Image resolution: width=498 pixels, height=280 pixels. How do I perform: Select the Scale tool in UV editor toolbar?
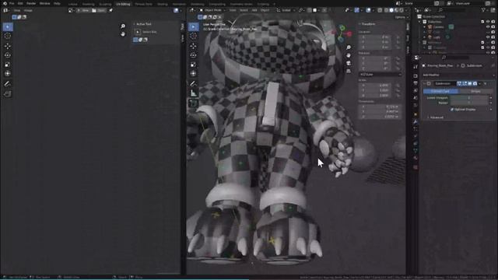[8, 65]
